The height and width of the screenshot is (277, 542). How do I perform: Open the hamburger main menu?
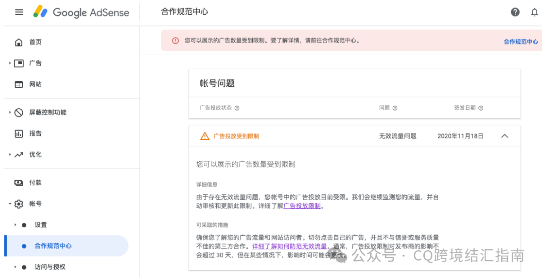point(19,12)
